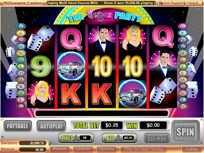The width and height of the screenshot is (204, 153).
Task: Decrease bet amount with down arrow
Action: tap(118, 139)
